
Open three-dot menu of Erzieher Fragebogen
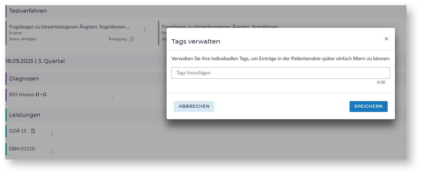click(x=144, y=29)
